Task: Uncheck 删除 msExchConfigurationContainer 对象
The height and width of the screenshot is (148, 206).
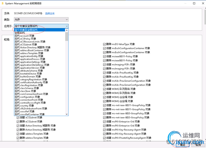Action: click(104, 52)
